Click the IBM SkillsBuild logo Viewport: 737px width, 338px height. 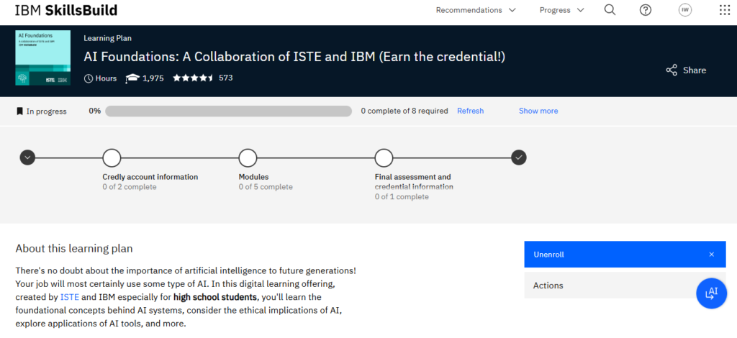coord(66,10)
